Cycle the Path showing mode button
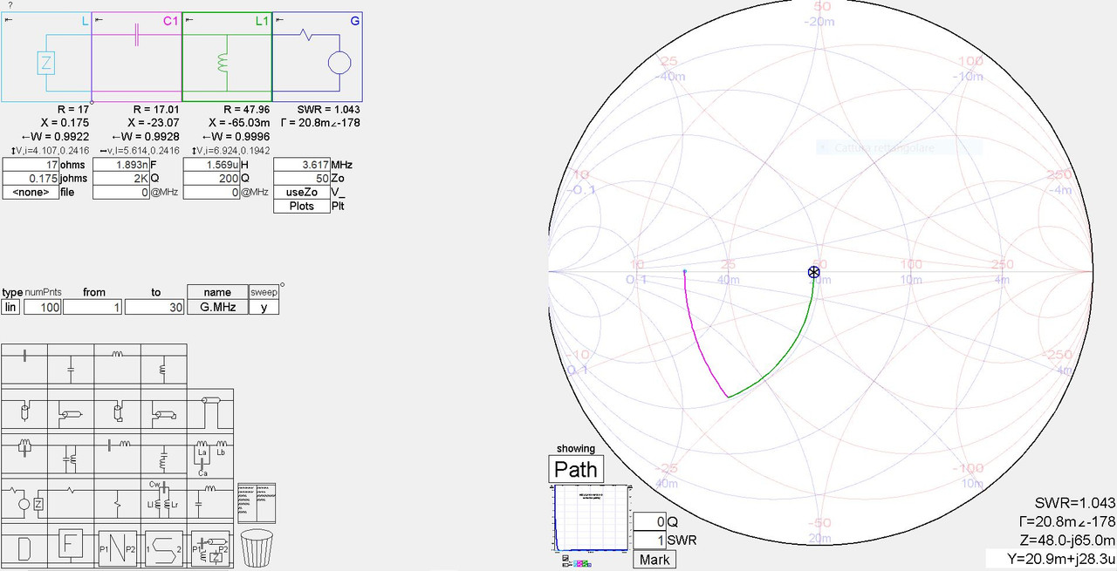The width and height of the screenshot is (1117, 571). [576, 469]
